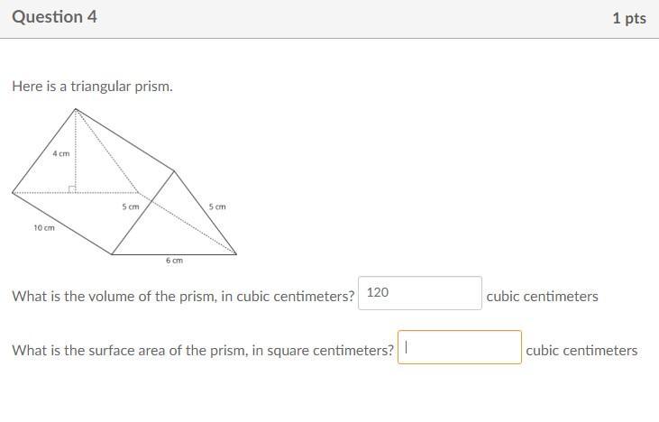Select the 'Here is a triangular prism' text
The height and width of the screenshot is (422, 659).
[x=92, y=87]
